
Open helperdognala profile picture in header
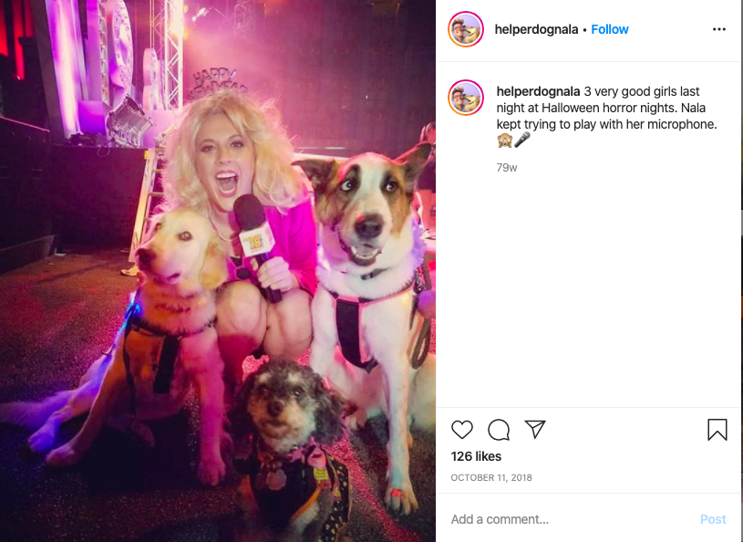pos(466,29)
